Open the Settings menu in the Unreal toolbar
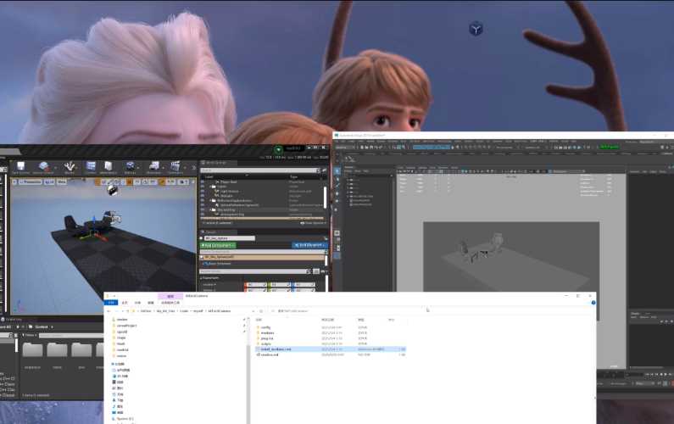 click(131, 168)
